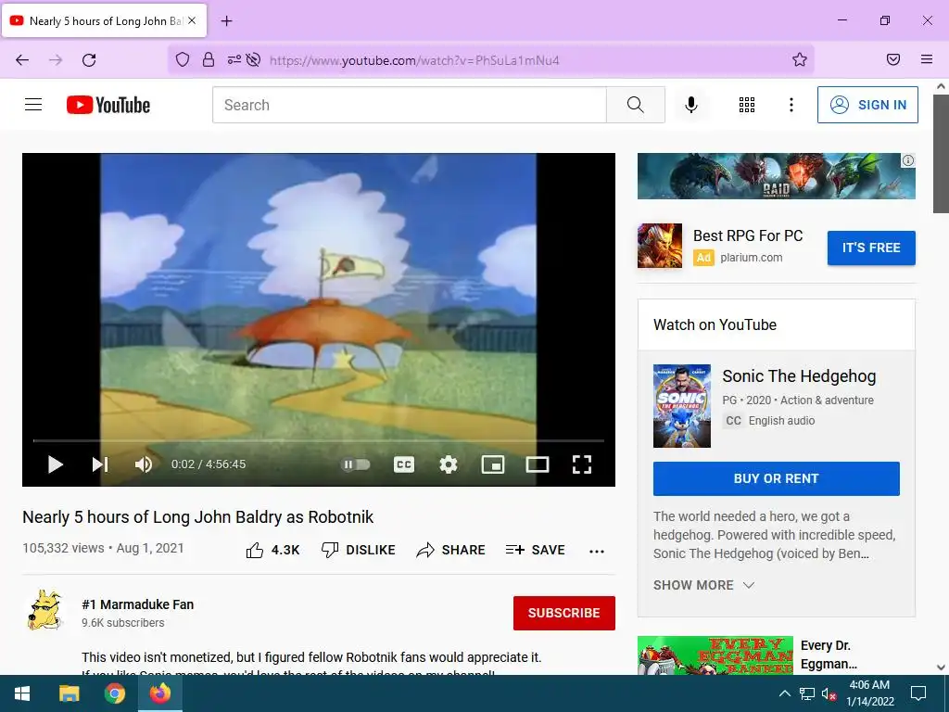This screenshot has height=712, width=949.
Task: Open notification center
Action: click(918, 693)
